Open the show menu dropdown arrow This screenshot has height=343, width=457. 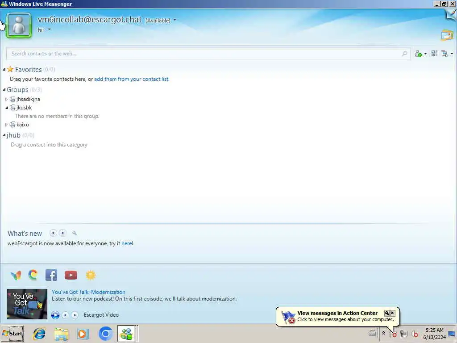(x=452, y=54)
